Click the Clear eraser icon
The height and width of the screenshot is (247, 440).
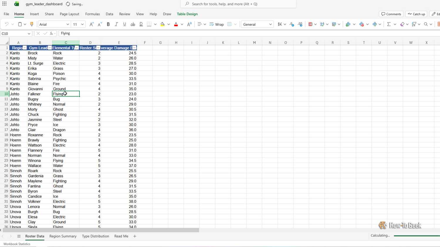point(402,24)
